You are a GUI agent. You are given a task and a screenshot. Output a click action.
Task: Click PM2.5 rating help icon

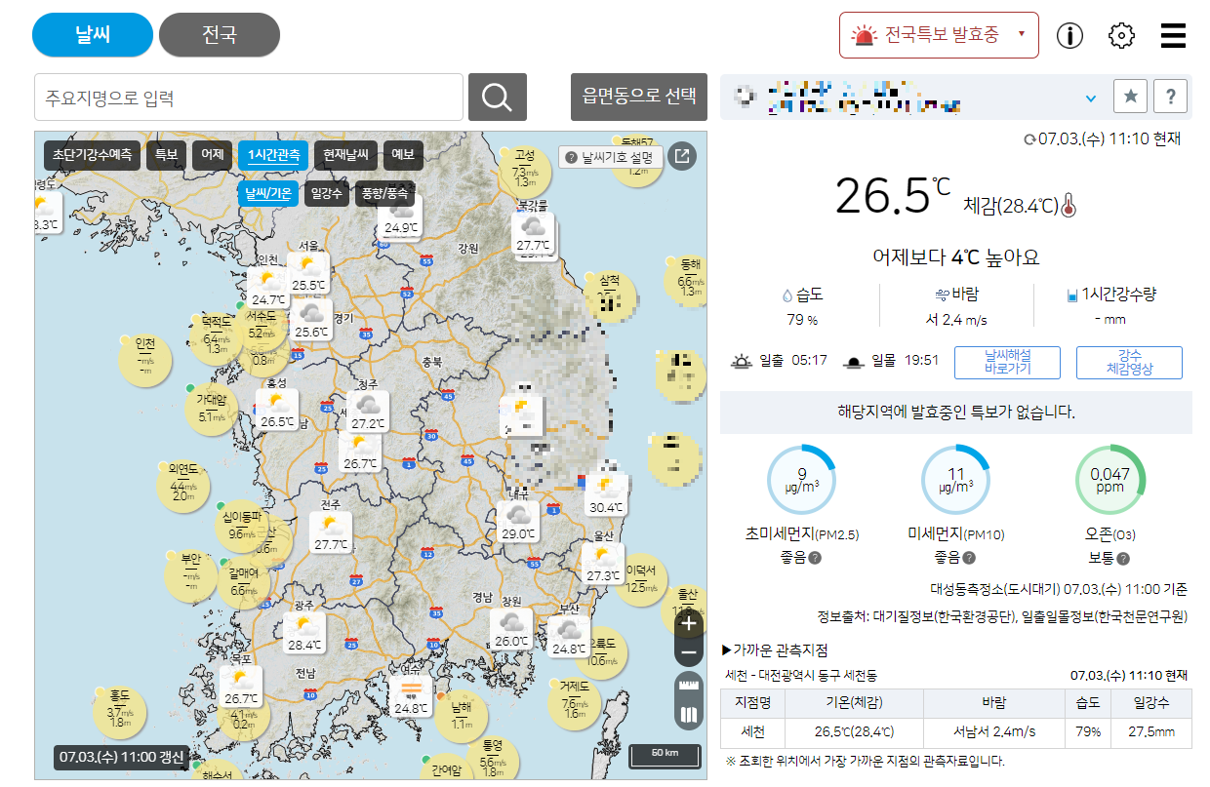pyautogui.click(x=815, y=558)
